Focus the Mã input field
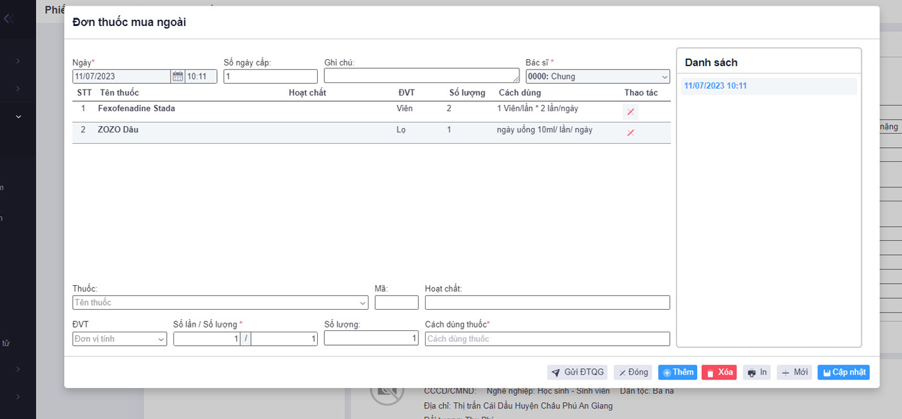The height and width of the screenshot is (419, 902). (397, 302)
